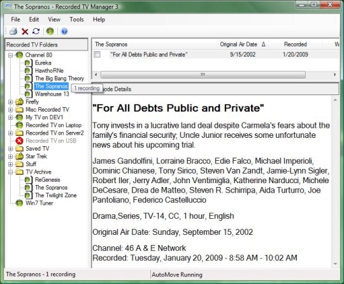
Task: Click the red error icon for Recorded TV on USB
Action: point(19,140)
